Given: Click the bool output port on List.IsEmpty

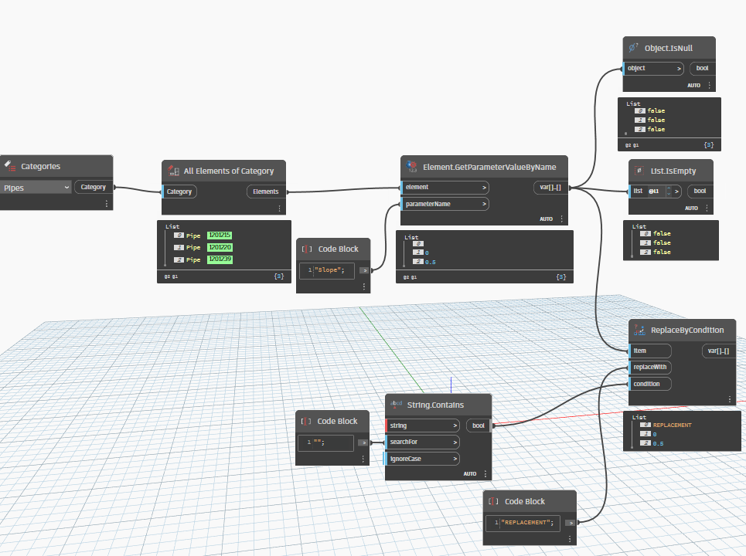Looking at the screenshot, I should (700, 191).
